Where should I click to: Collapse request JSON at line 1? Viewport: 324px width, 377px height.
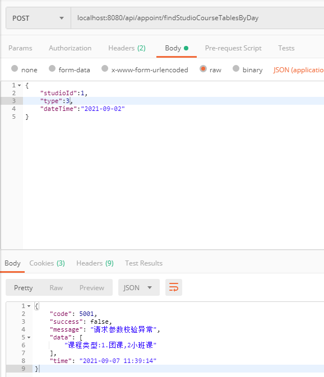(20, 85)
